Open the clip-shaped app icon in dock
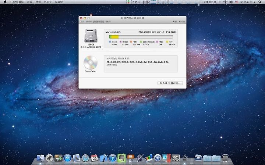Viewport: 265px width, 165px height. point(185,158)
